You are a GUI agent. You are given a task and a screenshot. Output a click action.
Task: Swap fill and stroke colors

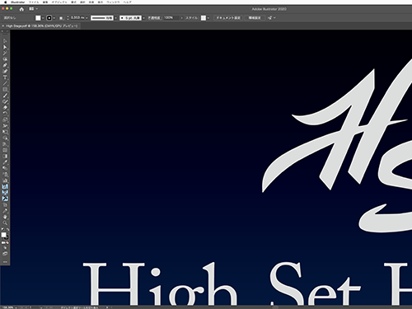click(x=7, y=230)
